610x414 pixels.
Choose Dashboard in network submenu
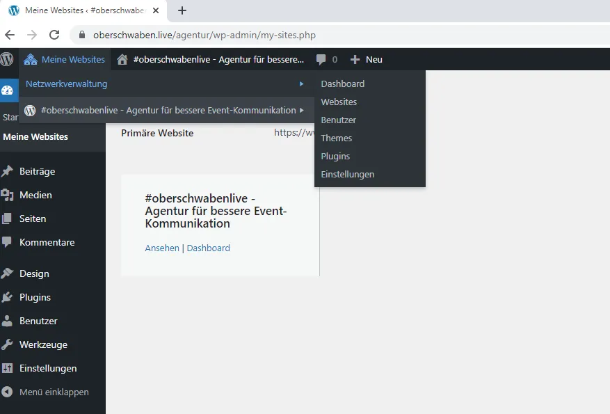click(x=343, y=83)
